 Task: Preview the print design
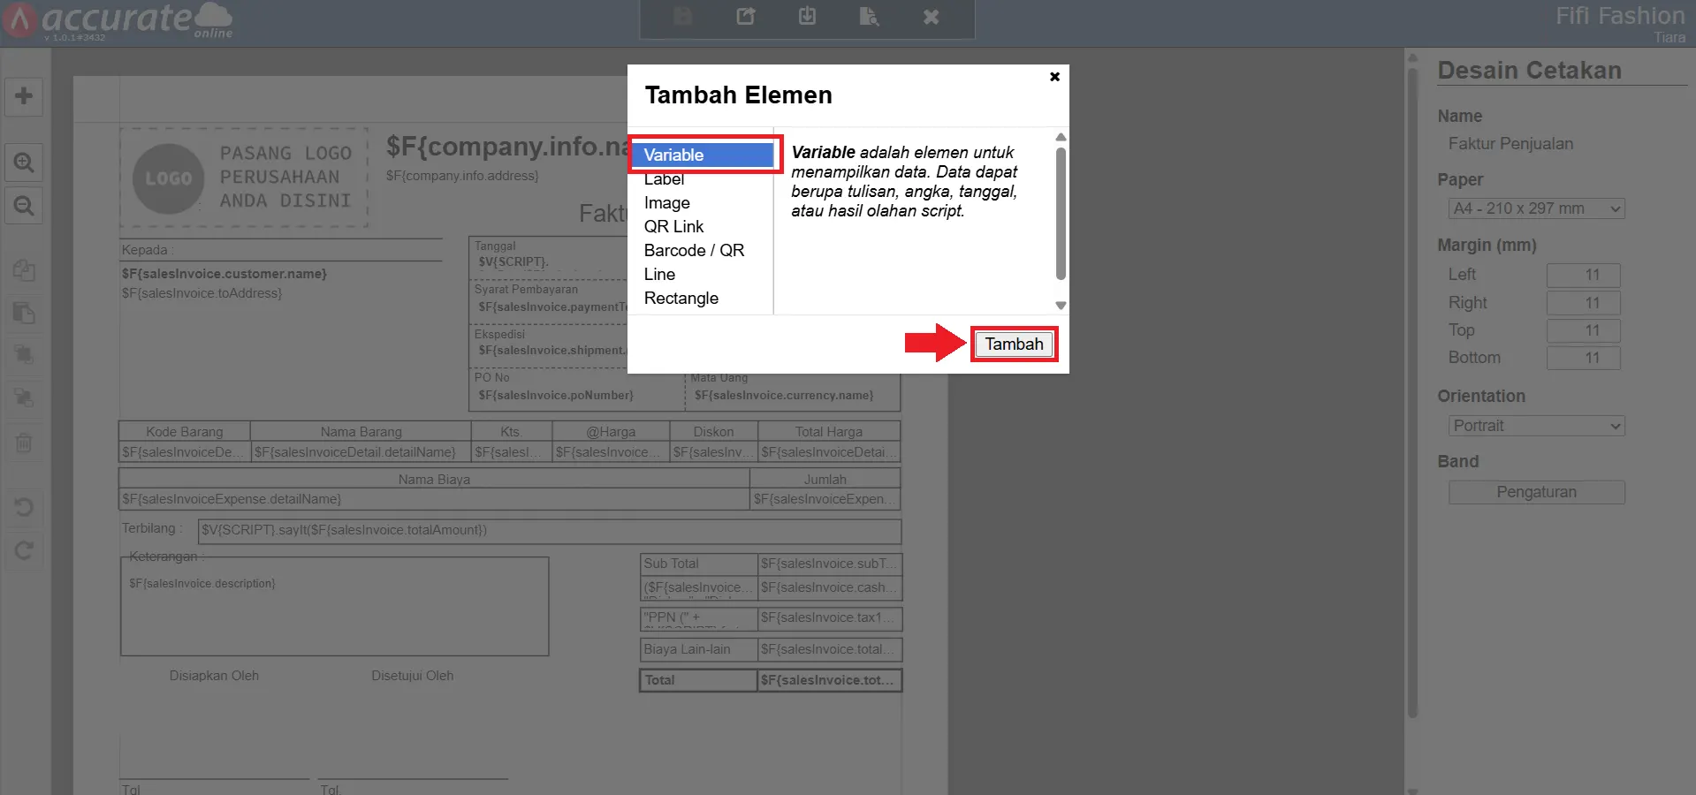click(868, 17)
